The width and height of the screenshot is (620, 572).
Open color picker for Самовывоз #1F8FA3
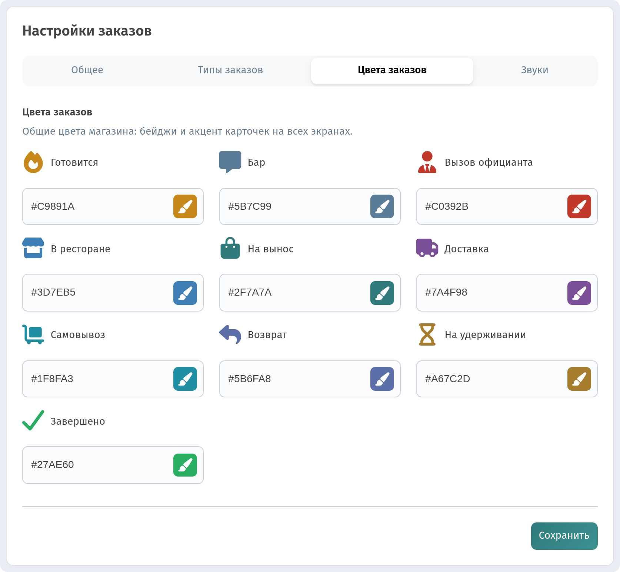click(185, 379)
